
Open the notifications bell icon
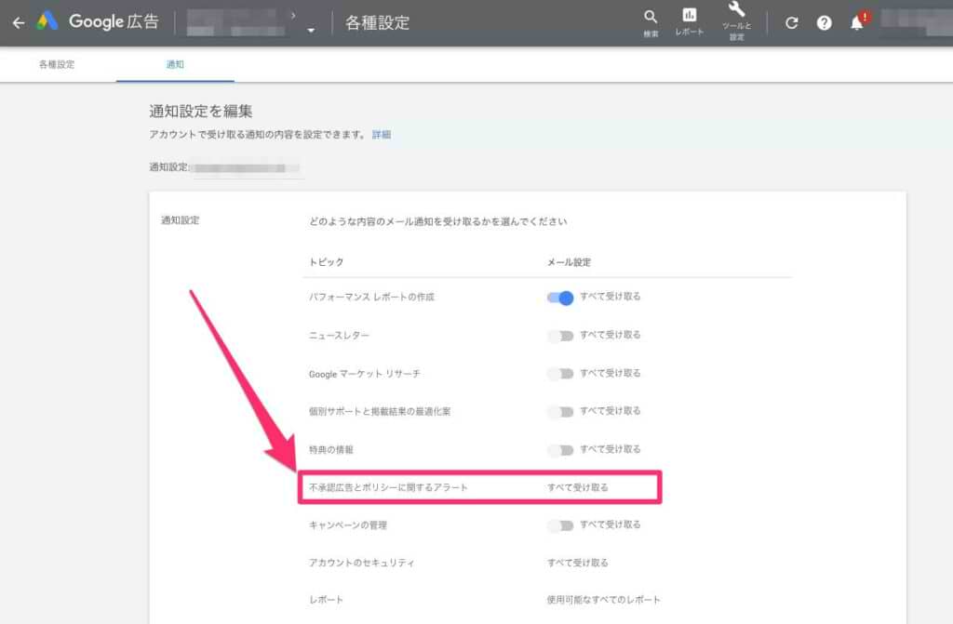point(856,23)
